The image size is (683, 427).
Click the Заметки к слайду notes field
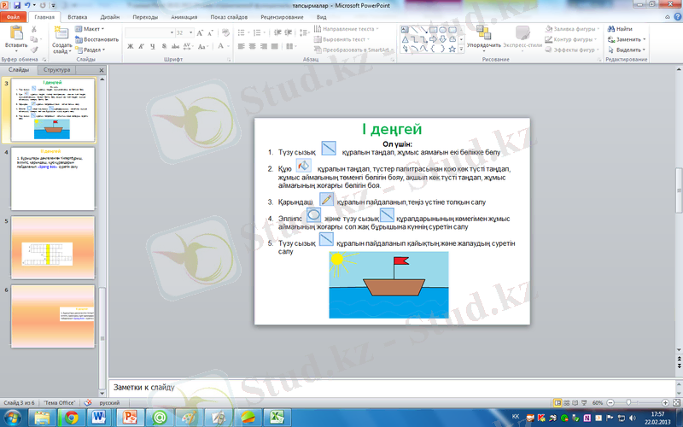(341, 387)
